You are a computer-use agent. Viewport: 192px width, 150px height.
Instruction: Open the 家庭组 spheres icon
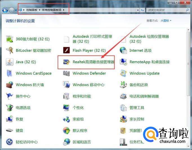66,119
